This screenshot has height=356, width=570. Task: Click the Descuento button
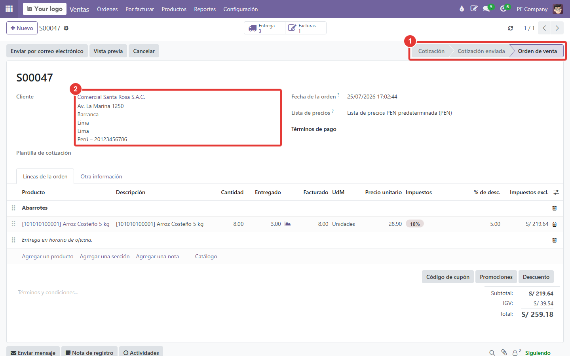pyautogui.click(x=536, y=277)
